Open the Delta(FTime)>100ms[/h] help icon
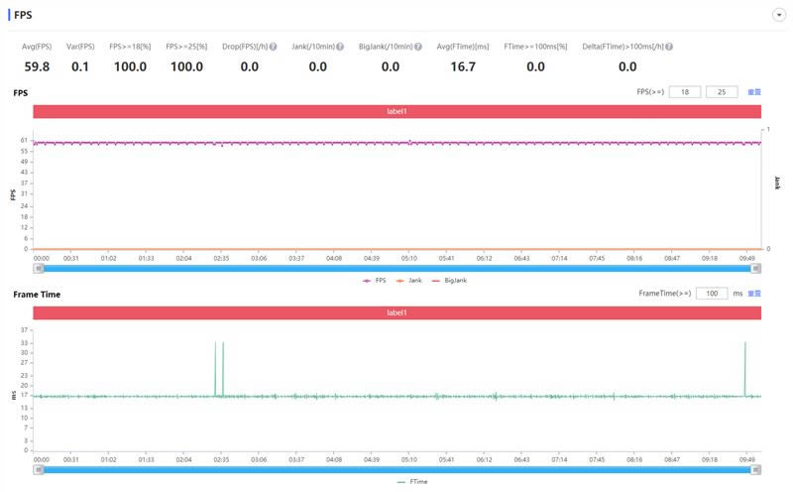 669,47
